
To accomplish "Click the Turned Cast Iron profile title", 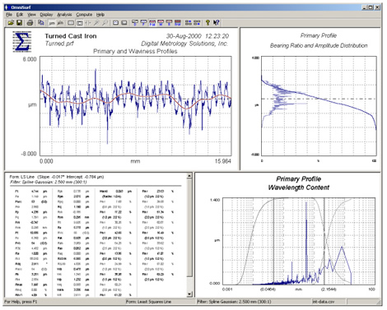I will coord(71,36).
